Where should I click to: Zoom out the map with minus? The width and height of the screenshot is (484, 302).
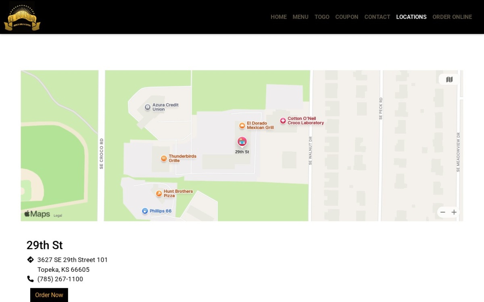tap(442, 212)
